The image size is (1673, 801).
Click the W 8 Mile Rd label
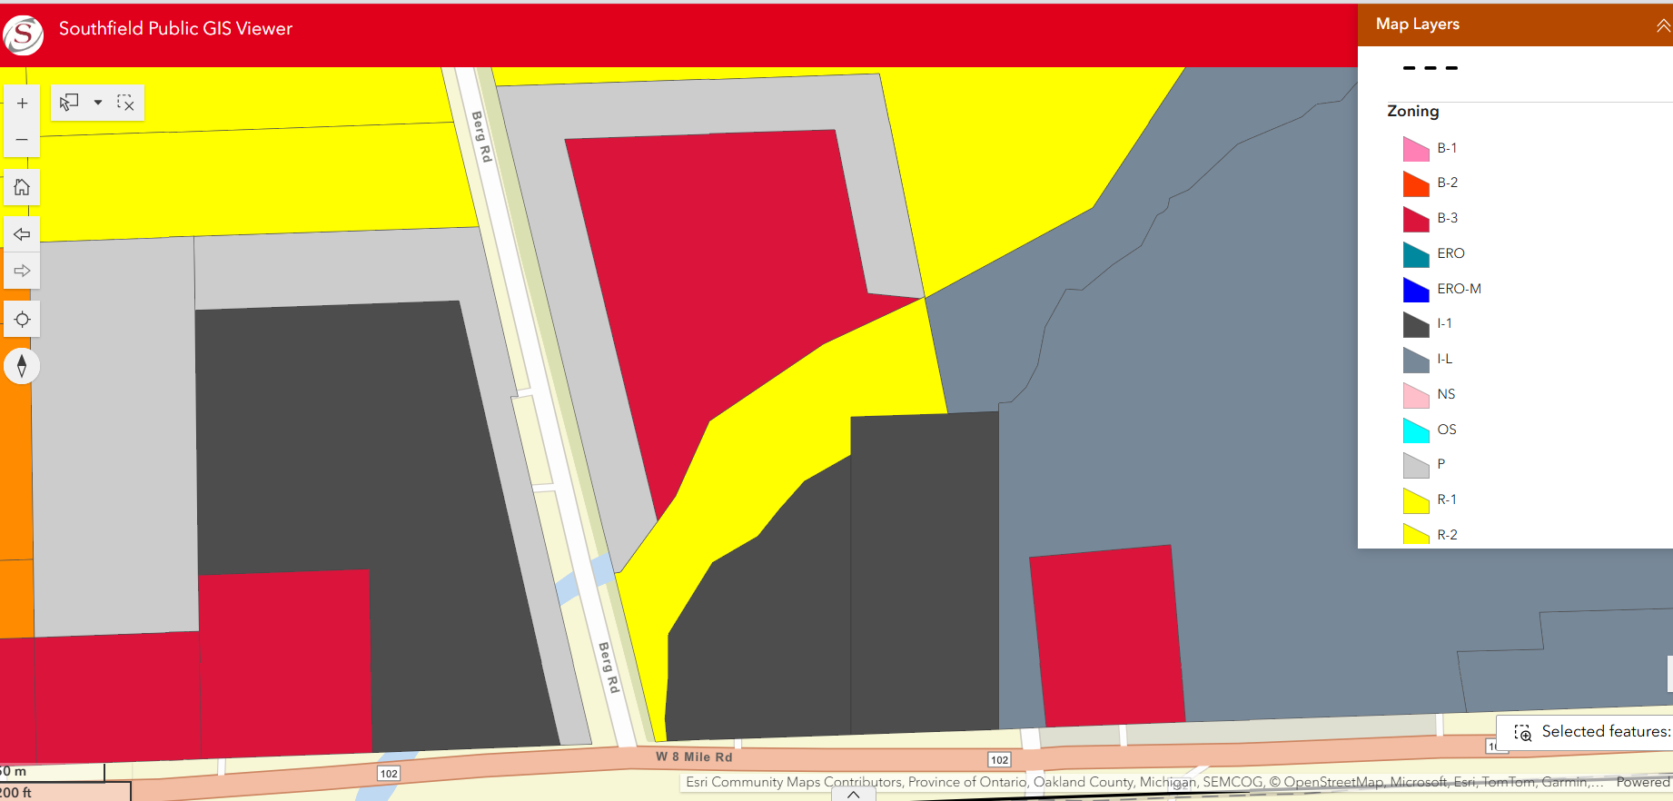click(694, 756)
